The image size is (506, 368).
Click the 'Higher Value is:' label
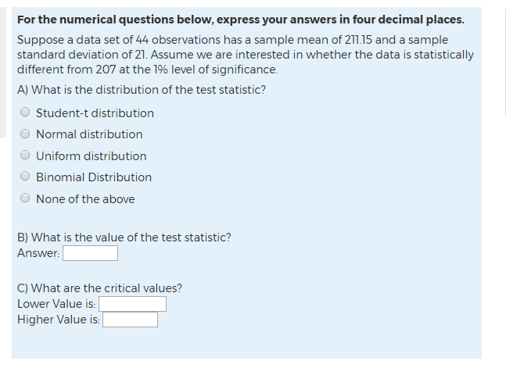pyautogui.click(x=59, y=320)
